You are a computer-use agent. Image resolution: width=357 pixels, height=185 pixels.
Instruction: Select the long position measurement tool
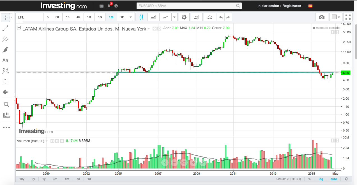[5, 81]
